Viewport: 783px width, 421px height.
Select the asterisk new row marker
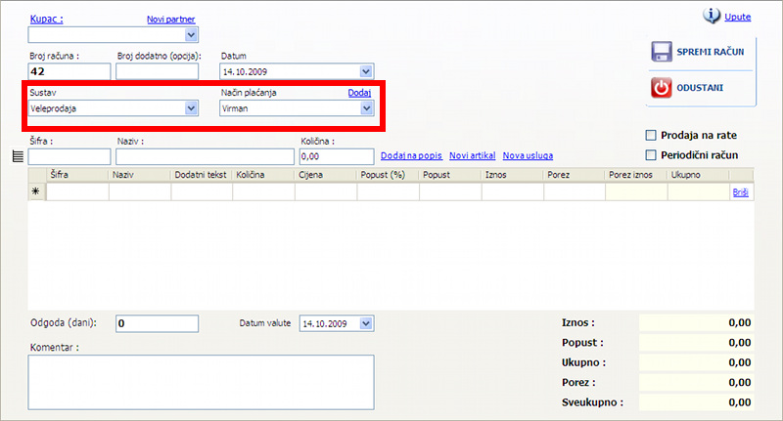36,191
